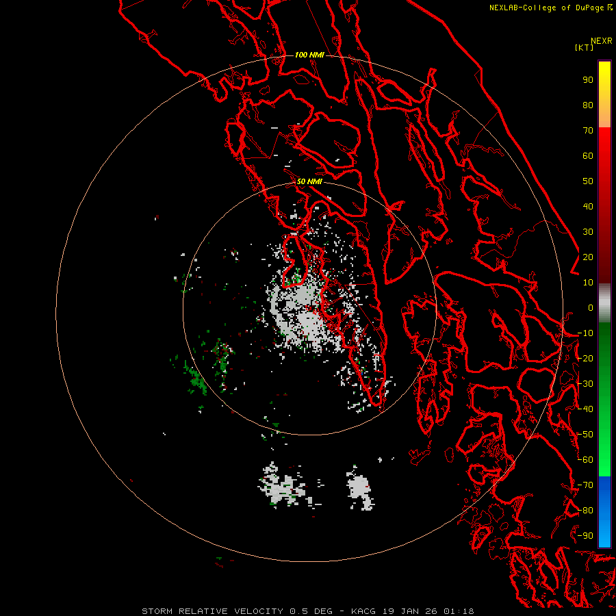
Task: Click the positive 60 knot scale label
Action: click(x=588, y=156)
